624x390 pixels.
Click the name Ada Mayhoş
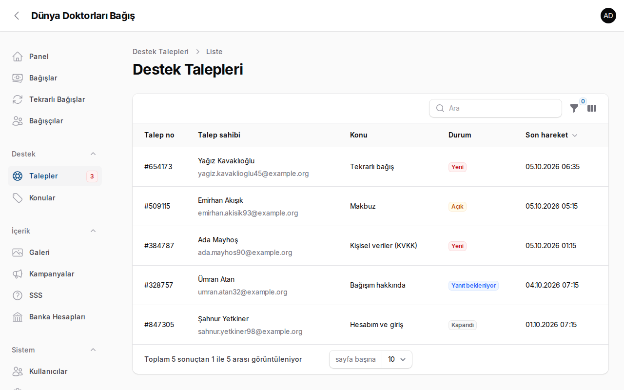tap(218, 240)
